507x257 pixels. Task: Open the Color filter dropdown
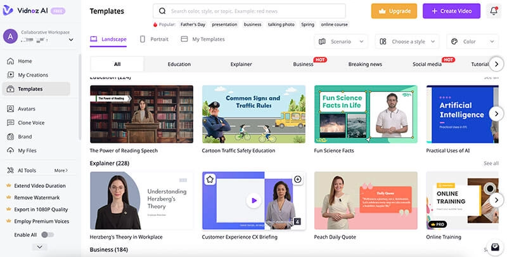(472, 42)
